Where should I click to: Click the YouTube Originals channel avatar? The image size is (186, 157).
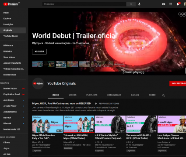[x=38, y=83]
